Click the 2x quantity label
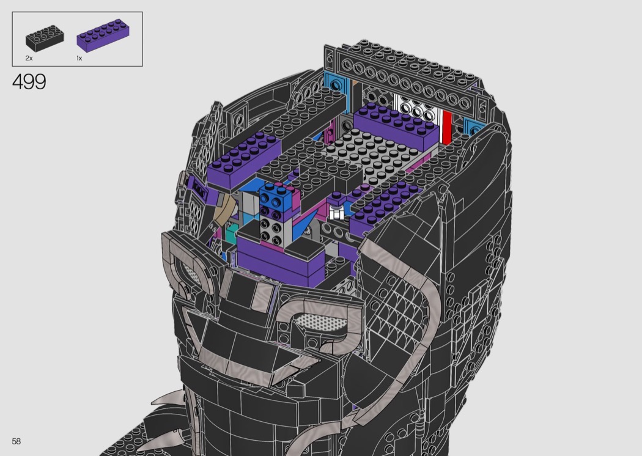642x456 pixels. [x=29, y=58]
